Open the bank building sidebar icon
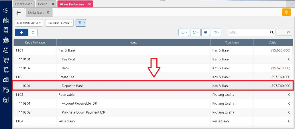295x129 pixels. tap(6, 40)
